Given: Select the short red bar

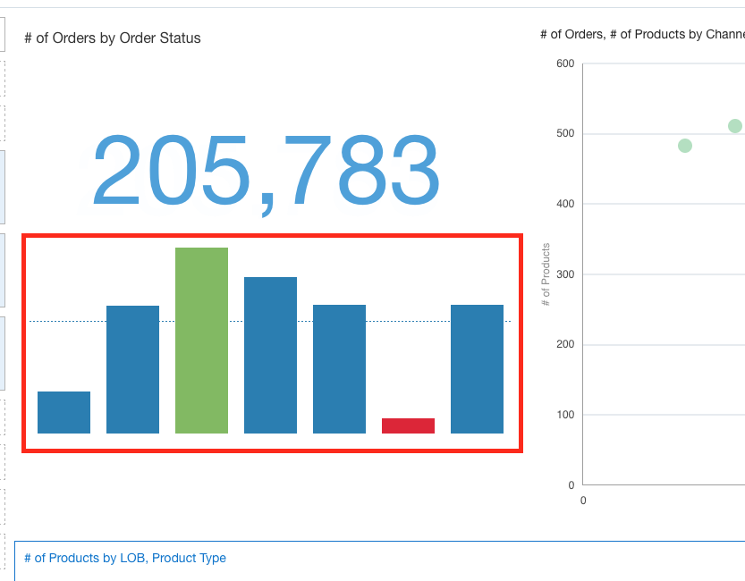Looking at the screenshot, I should pyautogui.click(x=408, y=425).
